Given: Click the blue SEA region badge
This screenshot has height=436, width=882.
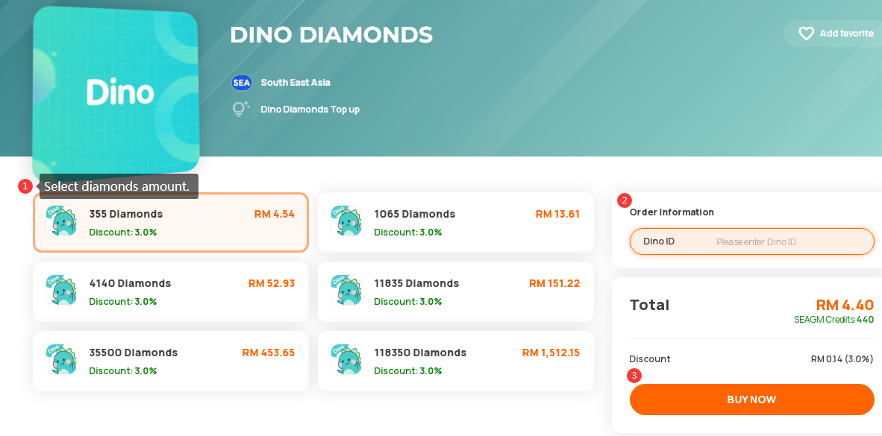Looking at the screenshot, I should (x=241, y=83).
